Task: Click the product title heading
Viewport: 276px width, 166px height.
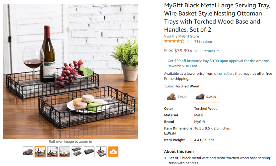Action: (x=213, y=17)
